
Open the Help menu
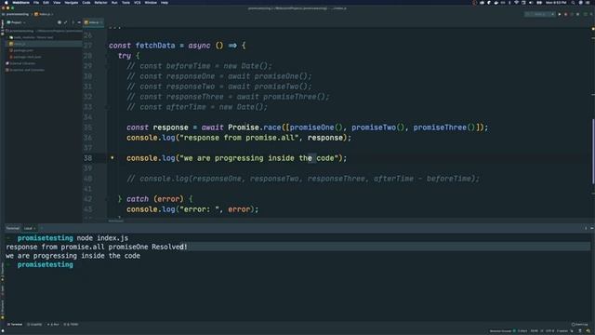165,3
